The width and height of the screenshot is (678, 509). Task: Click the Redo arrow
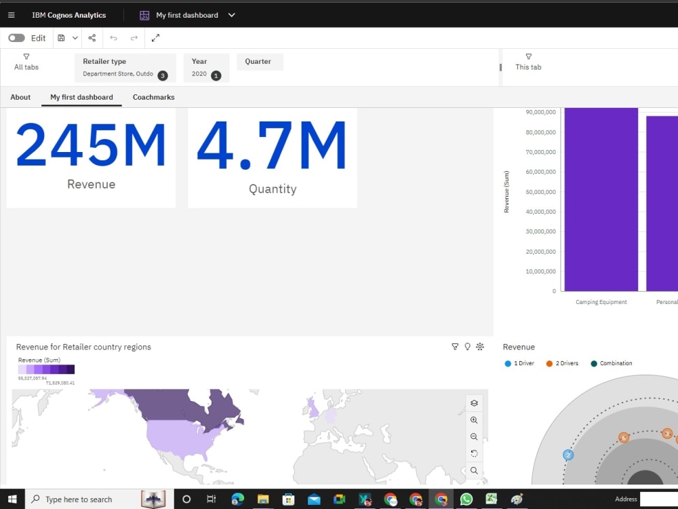(134, 38)
